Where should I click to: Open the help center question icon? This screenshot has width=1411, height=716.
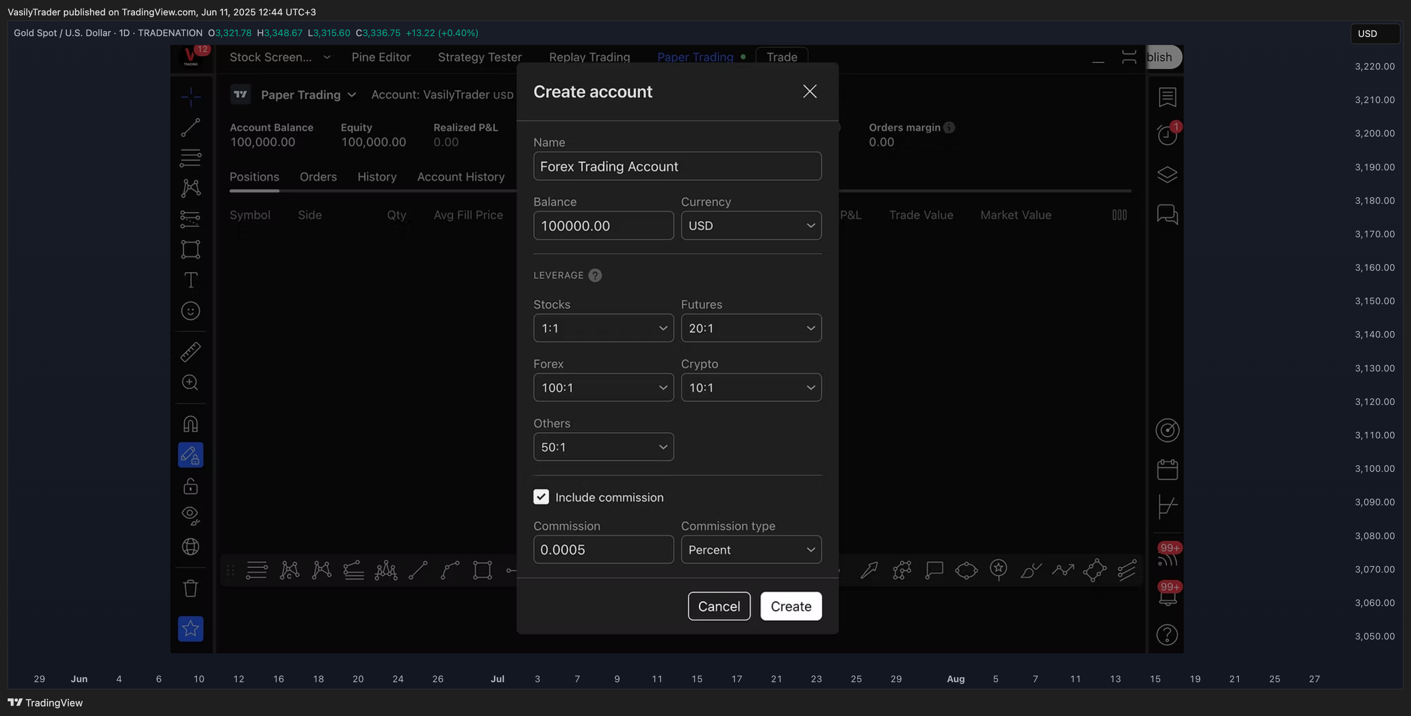[x=1167, y=634]
